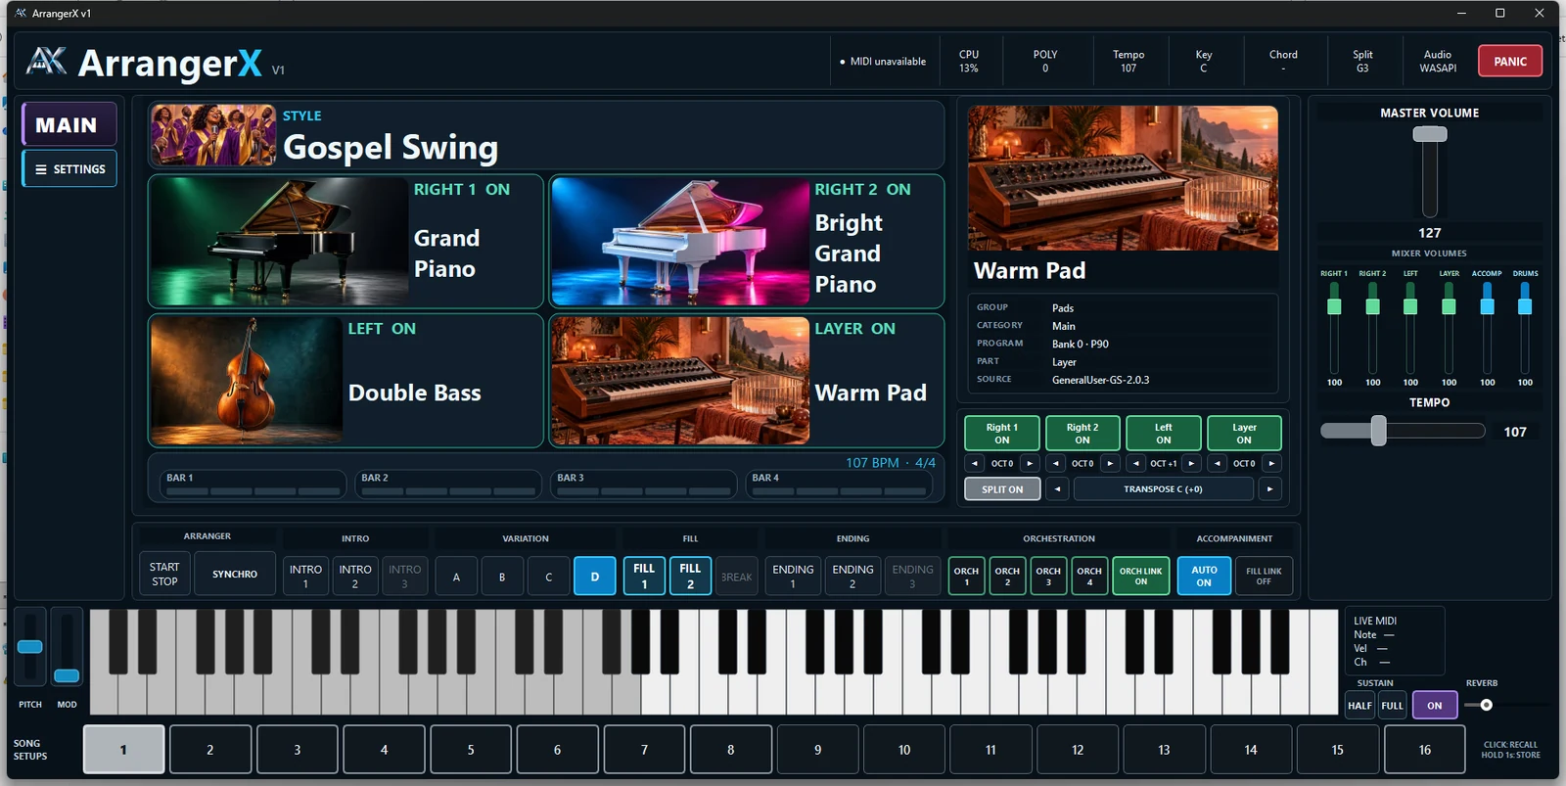Recall song setup 8
Viewport: 1566px width, 786px height.
[730, 750]
